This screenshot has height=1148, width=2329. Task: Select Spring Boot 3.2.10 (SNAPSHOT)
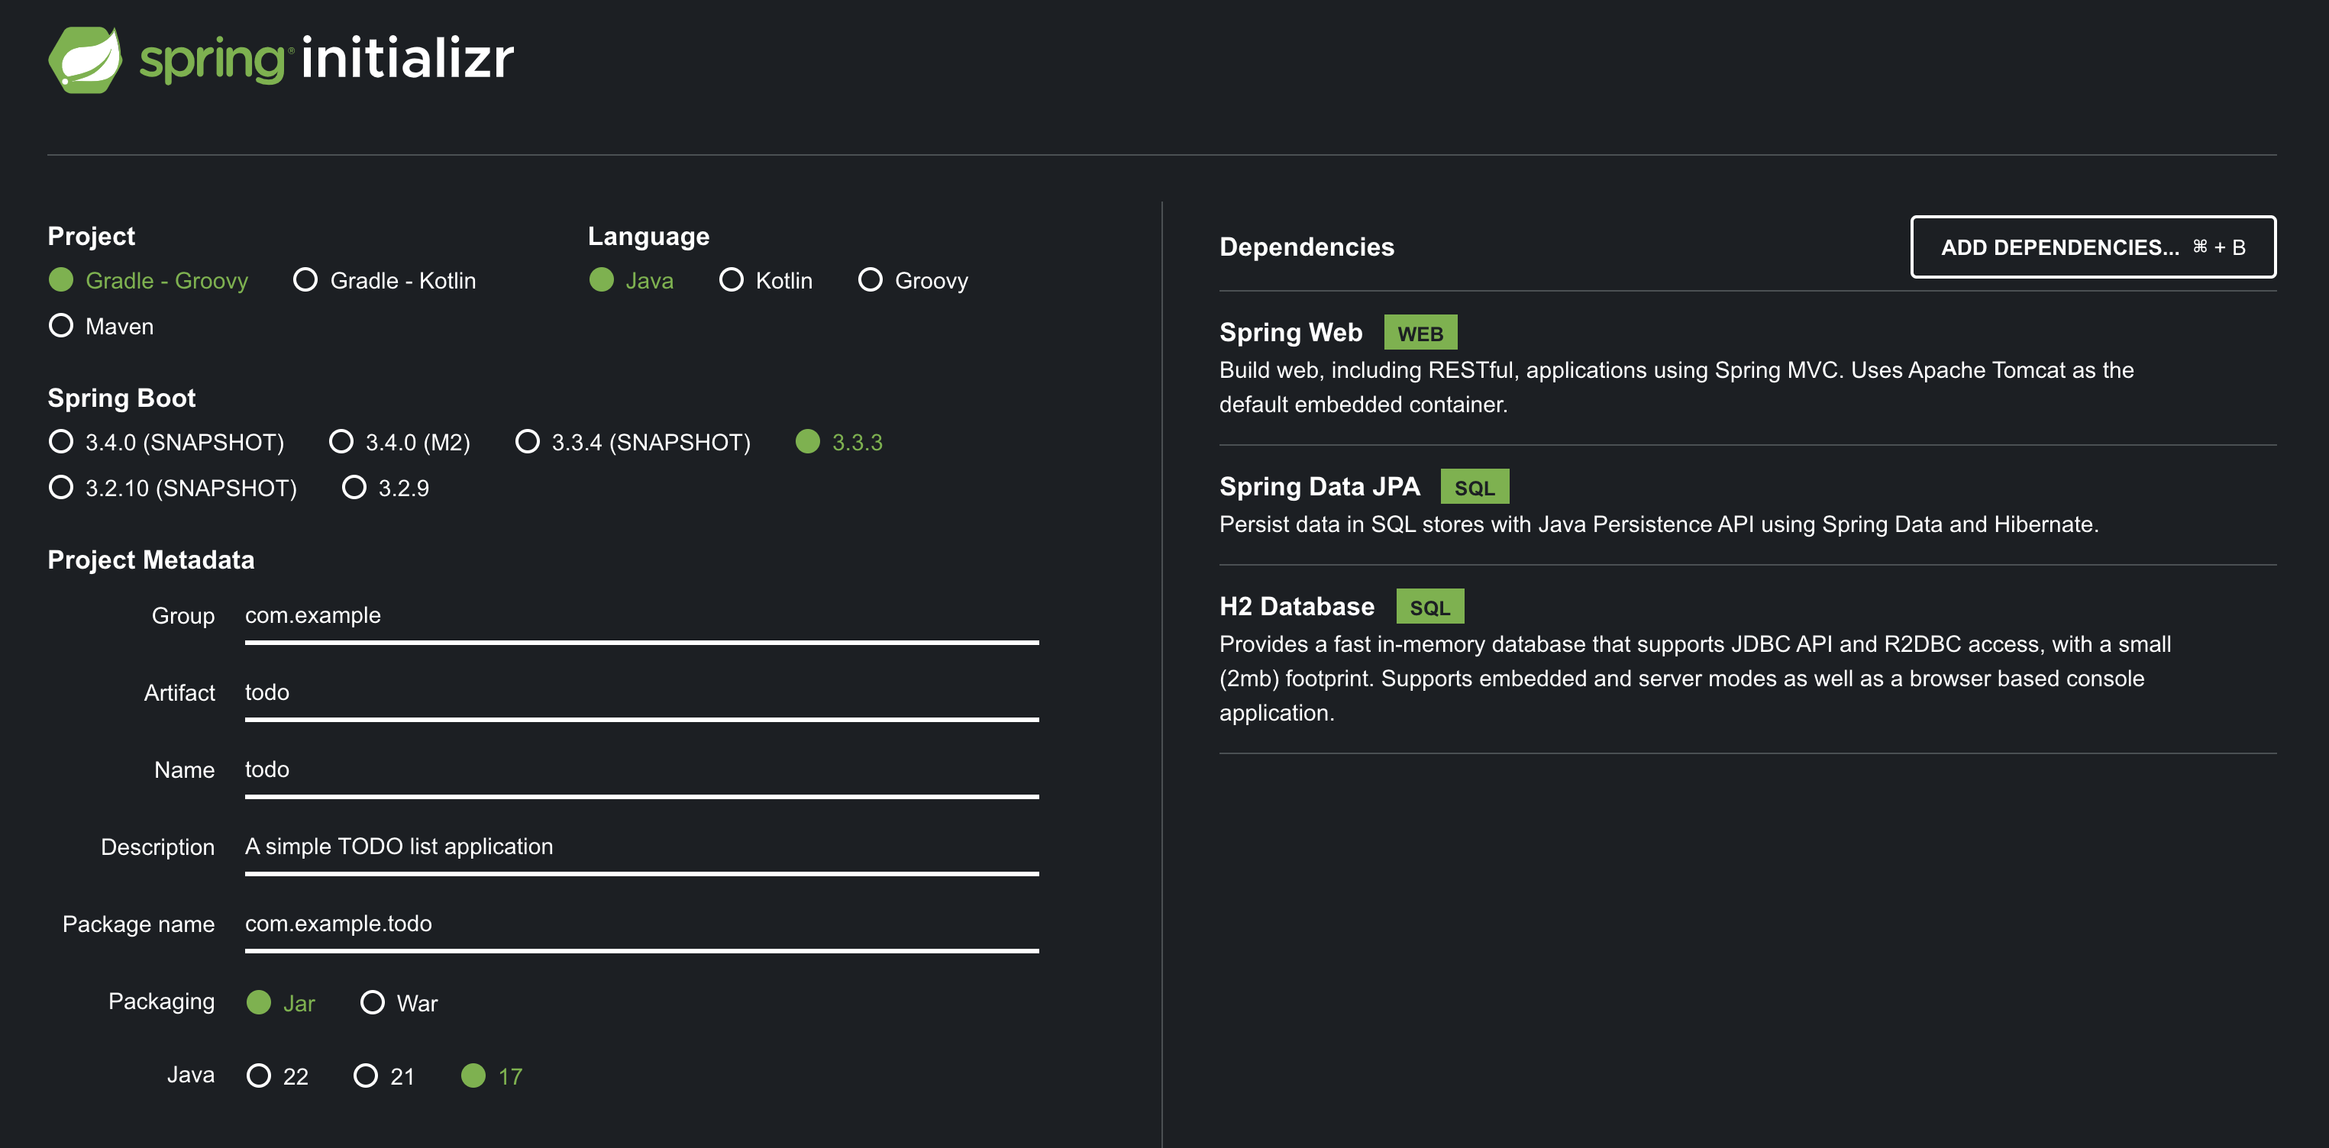point(60,488)
